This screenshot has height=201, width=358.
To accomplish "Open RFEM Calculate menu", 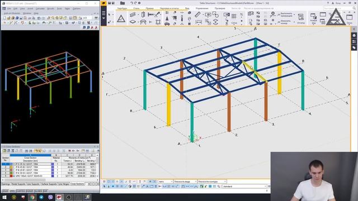I will pos(40,8).
